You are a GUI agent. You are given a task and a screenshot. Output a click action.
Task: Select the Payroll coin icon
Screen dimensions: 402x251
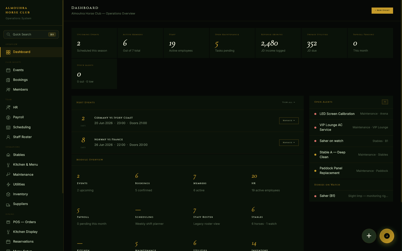(8, 117)
